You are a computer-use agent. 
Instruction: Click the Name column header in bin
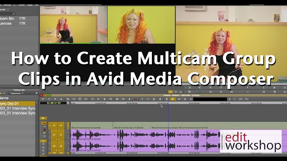coord(4,98)
